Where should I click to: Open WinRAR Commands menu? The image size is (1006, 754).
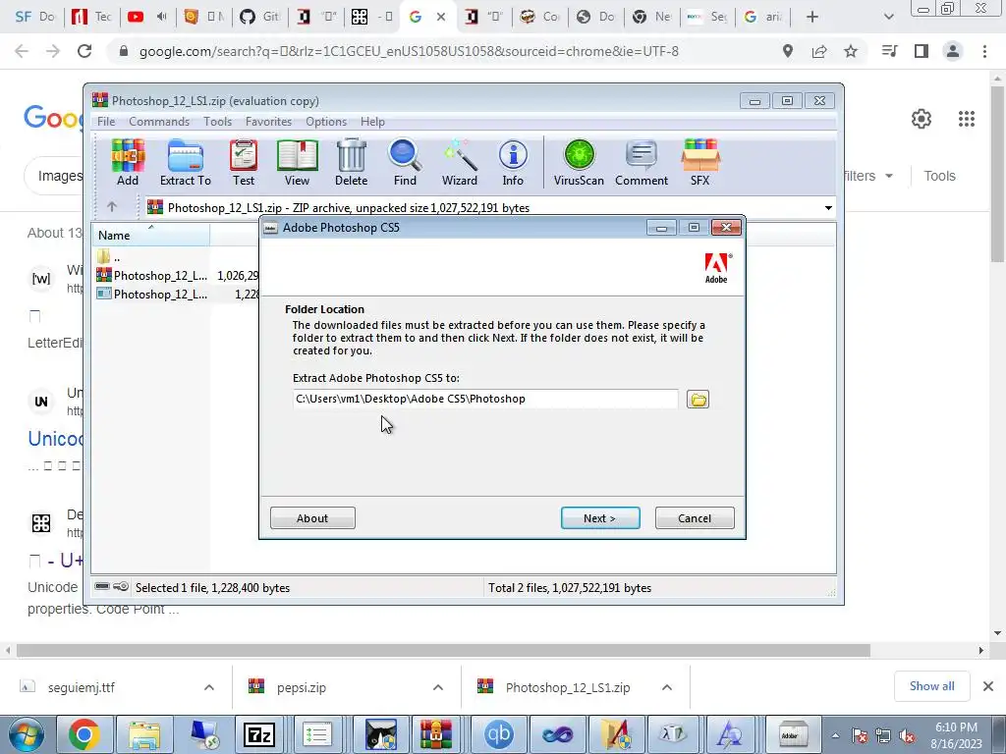[x=159, y=121]
